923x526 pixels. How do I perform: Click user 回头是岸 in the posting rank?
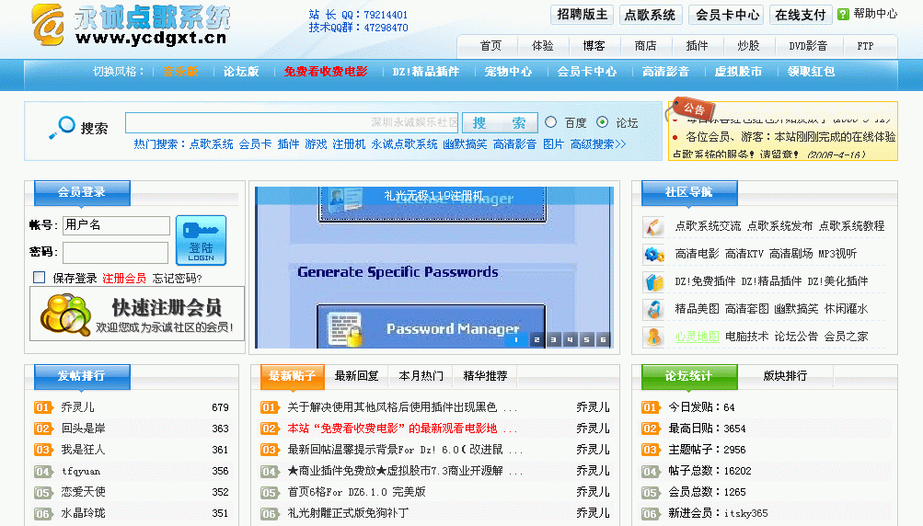[x=83, y=429]
